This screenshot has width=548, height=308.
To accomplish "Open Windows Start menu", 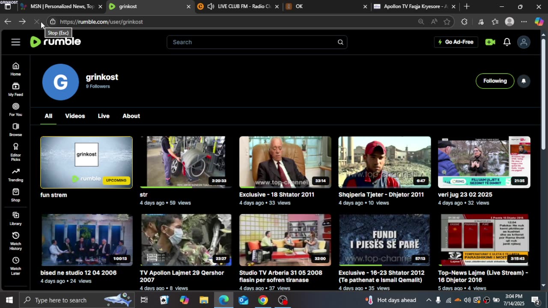I will [9, 300].
